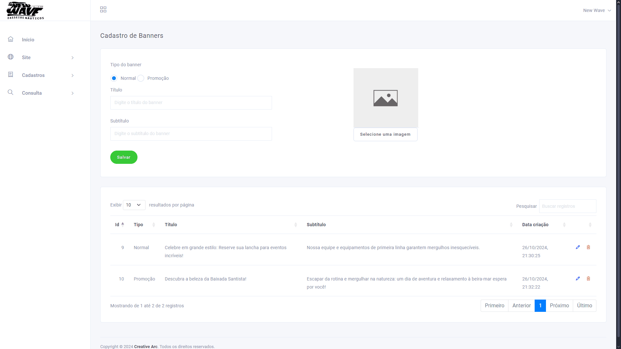Expand the New Wave account dropdown
This screenshot has width=621, height=349.
(x=597, y=10)
